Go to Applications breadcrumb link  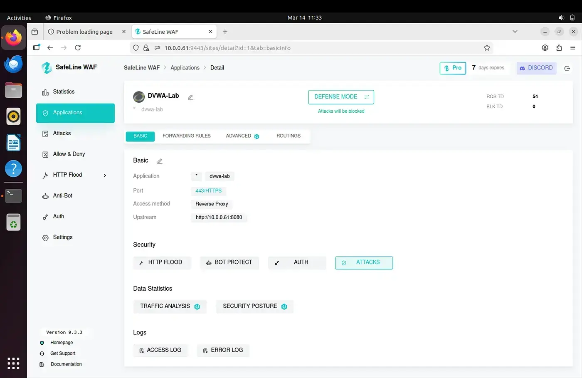(x=185, y=68)
